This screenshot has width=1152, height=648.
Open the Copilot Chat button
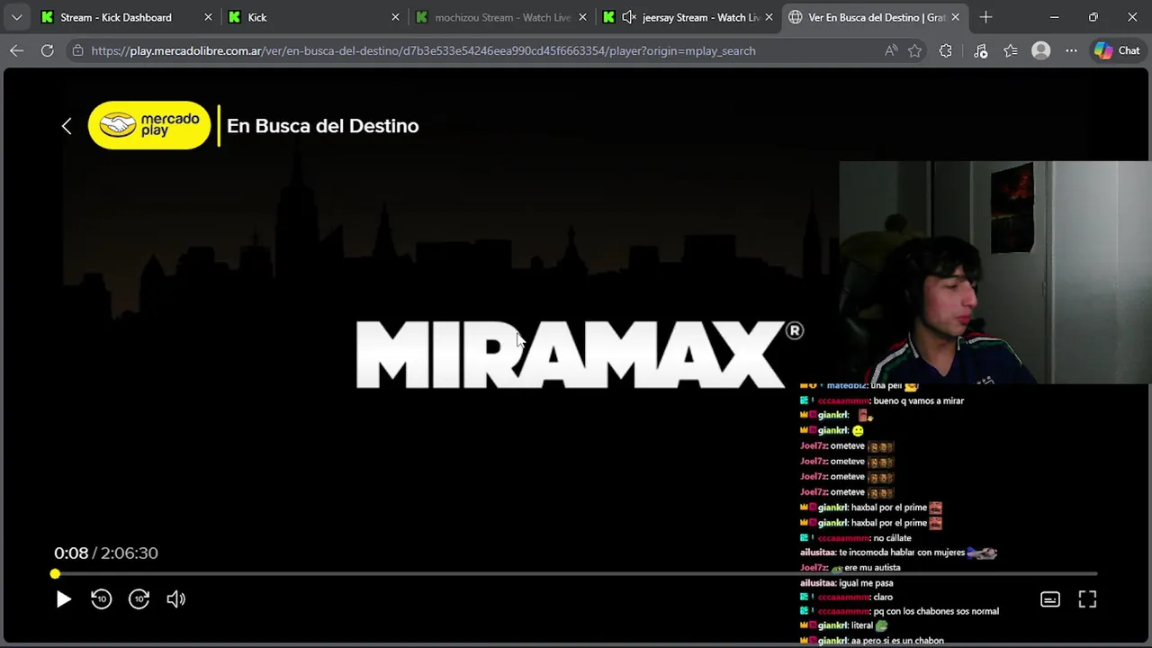pyautogui.click(x=1117, y=50)
